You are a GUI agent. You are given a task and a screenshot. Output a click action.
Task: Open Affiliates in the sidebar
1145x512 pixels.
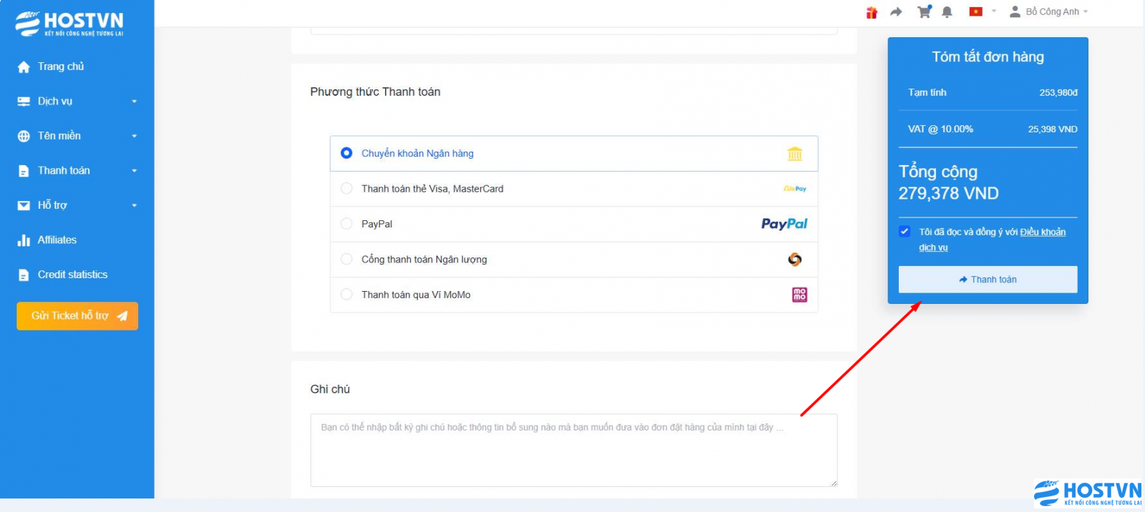click(x=57, y=240)
